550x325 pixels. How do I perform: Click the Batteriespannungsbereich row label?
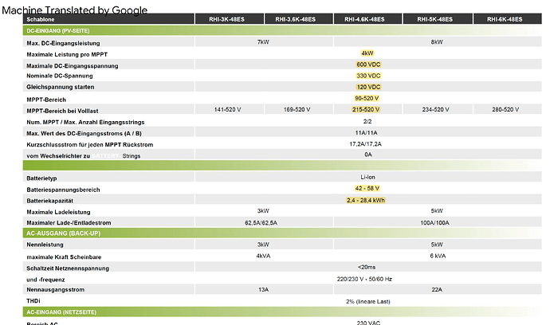click(63, 190)
